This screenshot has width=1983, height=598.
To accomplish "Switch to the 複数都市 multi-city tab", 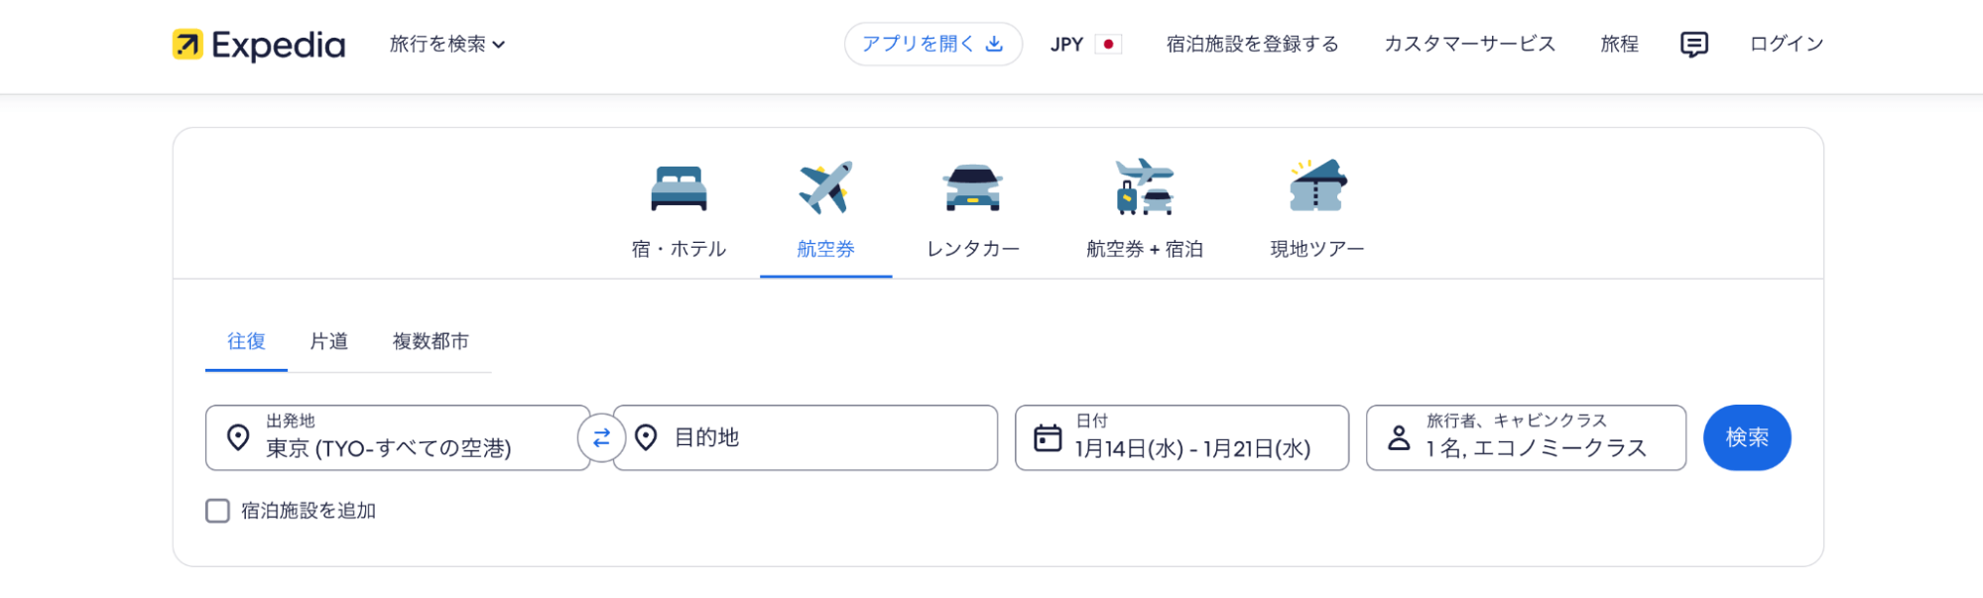I will 431,341.
